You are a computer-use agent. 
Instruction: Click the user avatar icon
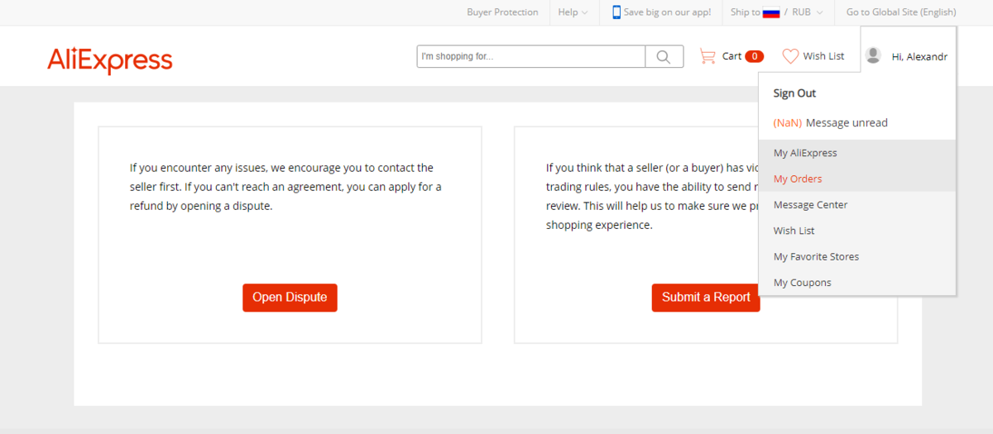pos(873,55)
